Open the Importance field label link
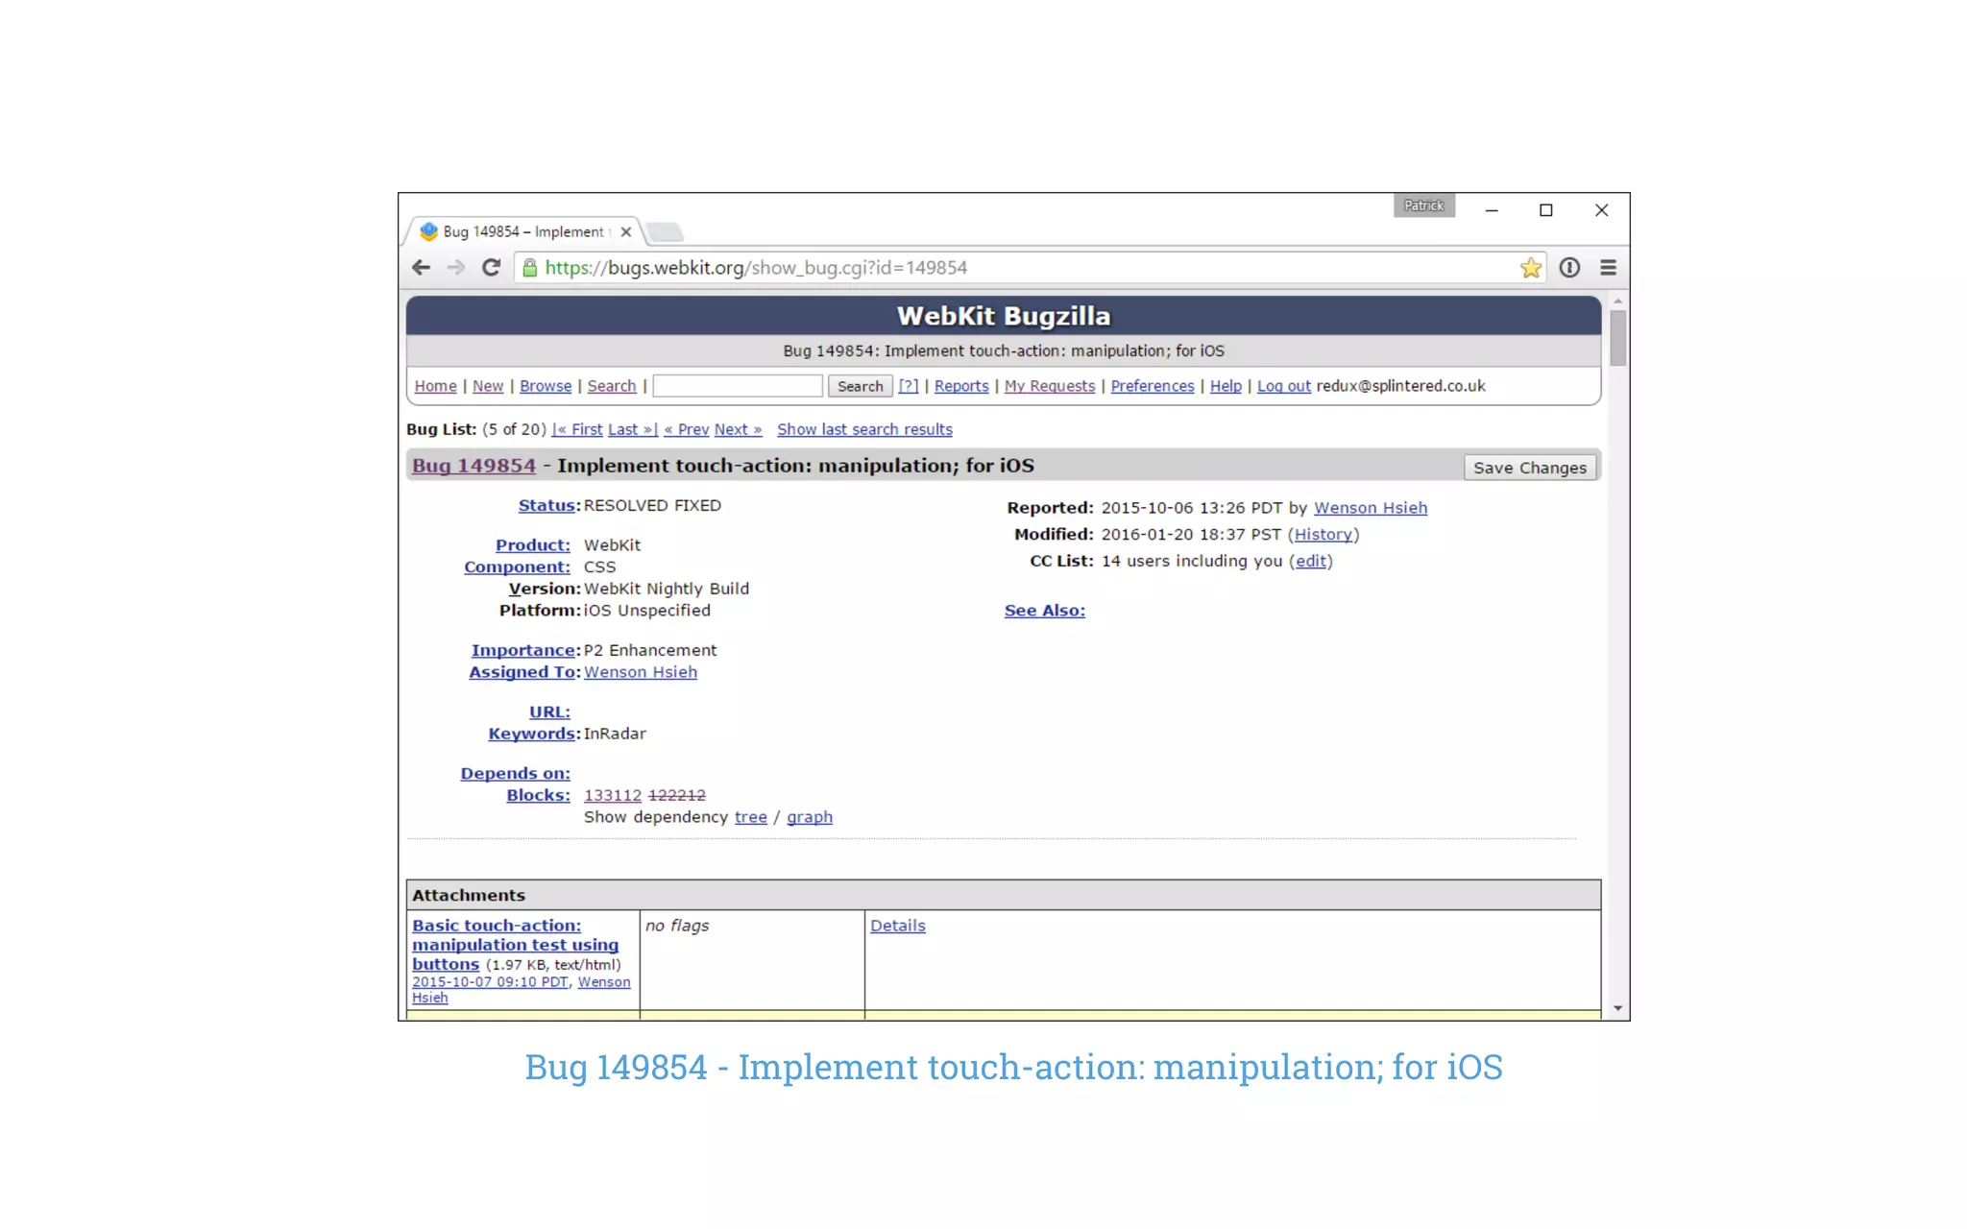This screenshot has width=1967, height=1229. [x=522, y=651]
